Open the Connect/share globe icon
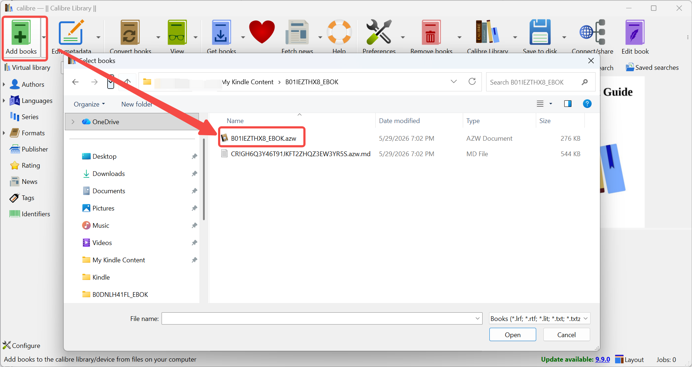Viewport: 692px width, 367px height. click(x=592, y=32)
